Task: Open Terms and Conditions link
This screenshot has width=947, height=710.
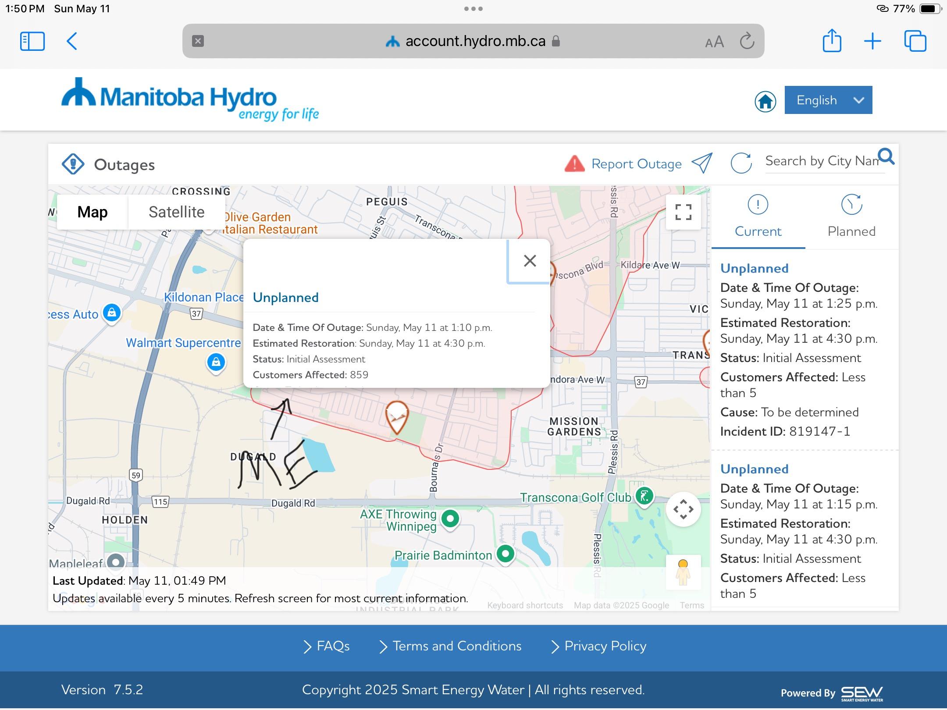Action: click(x=450, y=646)
